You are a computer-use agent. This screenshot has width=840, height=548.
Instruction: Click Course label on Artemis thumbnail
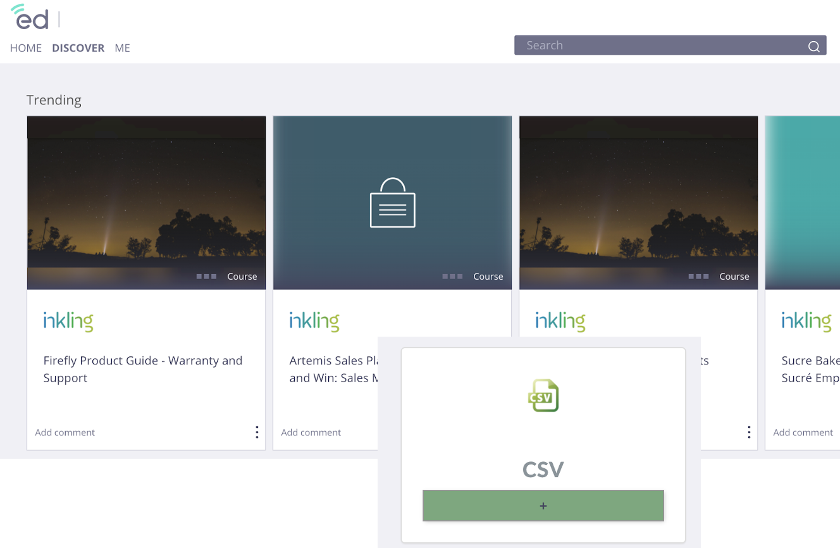[488, 277]
